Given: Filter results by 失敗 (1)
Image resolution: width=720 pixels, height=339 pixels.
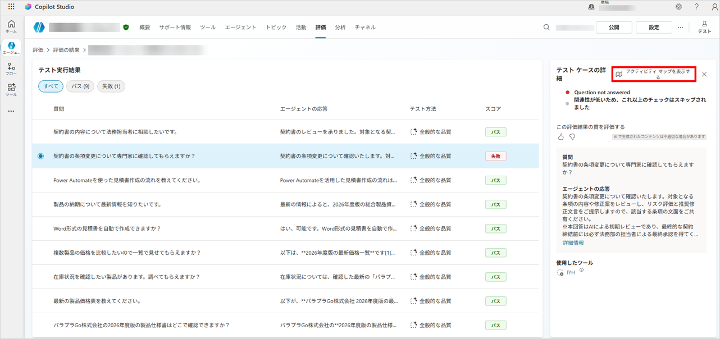Looking at the screenshot, I should 111,86.
